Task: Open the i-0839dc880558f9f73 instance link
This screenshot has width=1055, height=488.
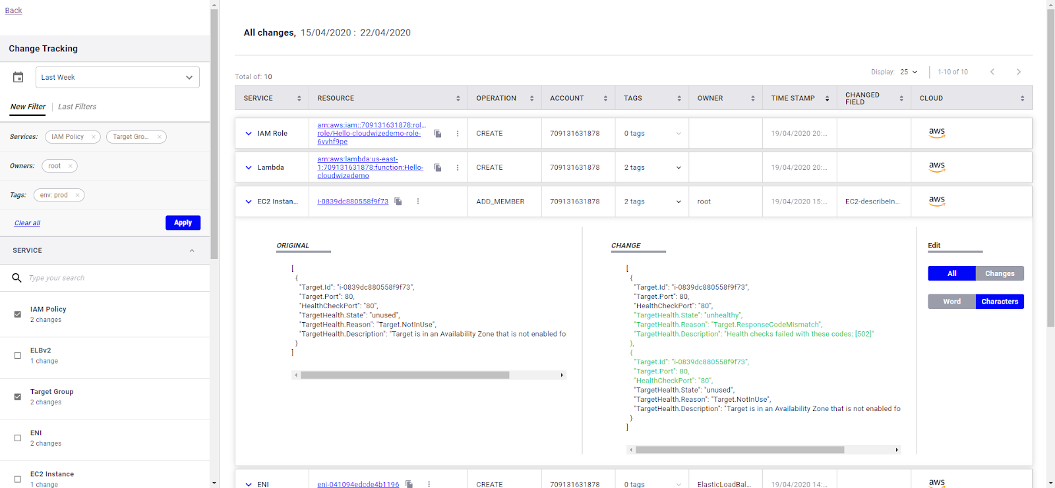Action: (353, 202)
